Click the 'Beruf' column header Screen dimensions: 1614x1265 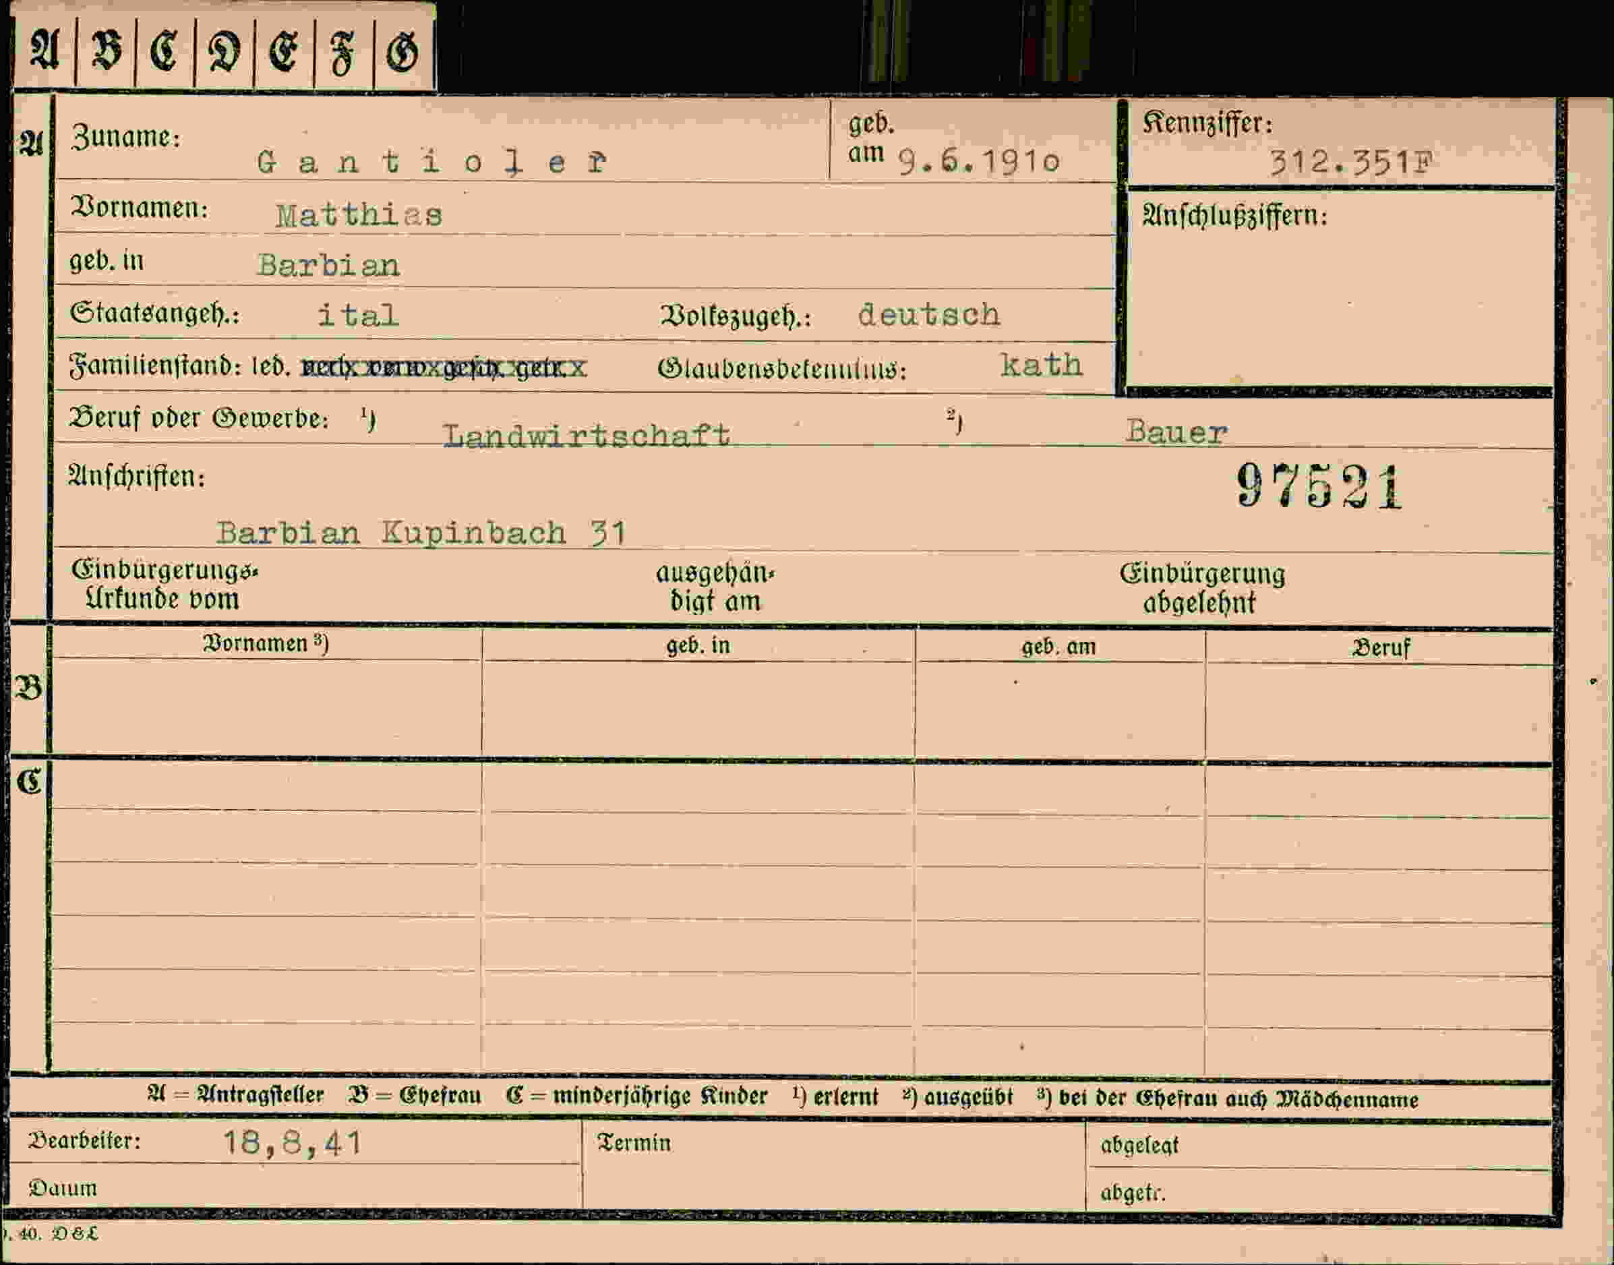point(1381,648)
